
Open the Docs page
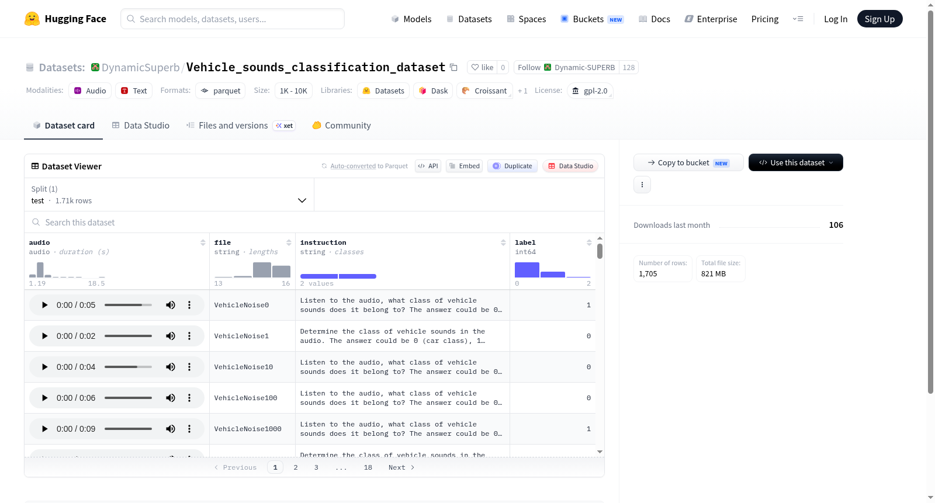tap(654, 19)
